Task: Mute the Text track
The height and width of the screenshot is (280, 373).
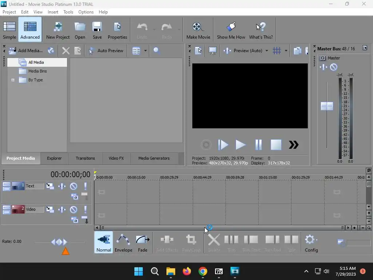Action: click(x=74, y=186)
